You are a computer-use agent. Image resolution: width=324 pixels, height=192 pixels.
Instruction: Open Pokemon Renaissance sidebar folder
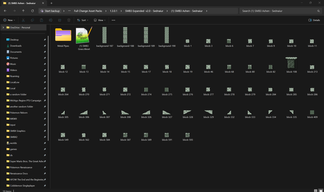(21, 167)
